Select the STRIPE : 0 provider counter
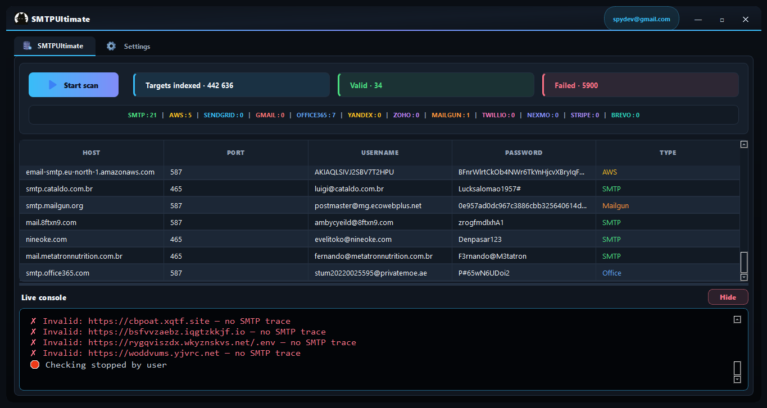Image resolution: width=767 pixels, height=408 pixels. pyautogui.click(x=586, y=115)
